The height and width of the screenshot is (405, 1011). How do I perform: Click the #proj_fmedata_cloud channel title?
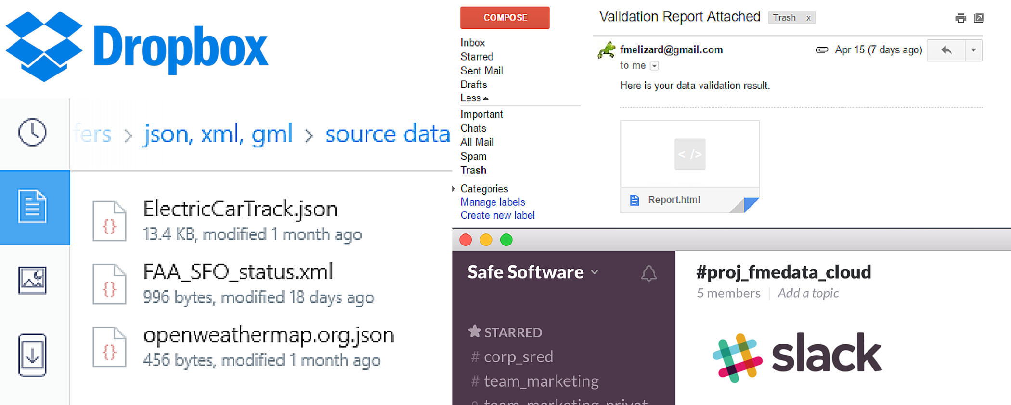(x=783, y=272)
